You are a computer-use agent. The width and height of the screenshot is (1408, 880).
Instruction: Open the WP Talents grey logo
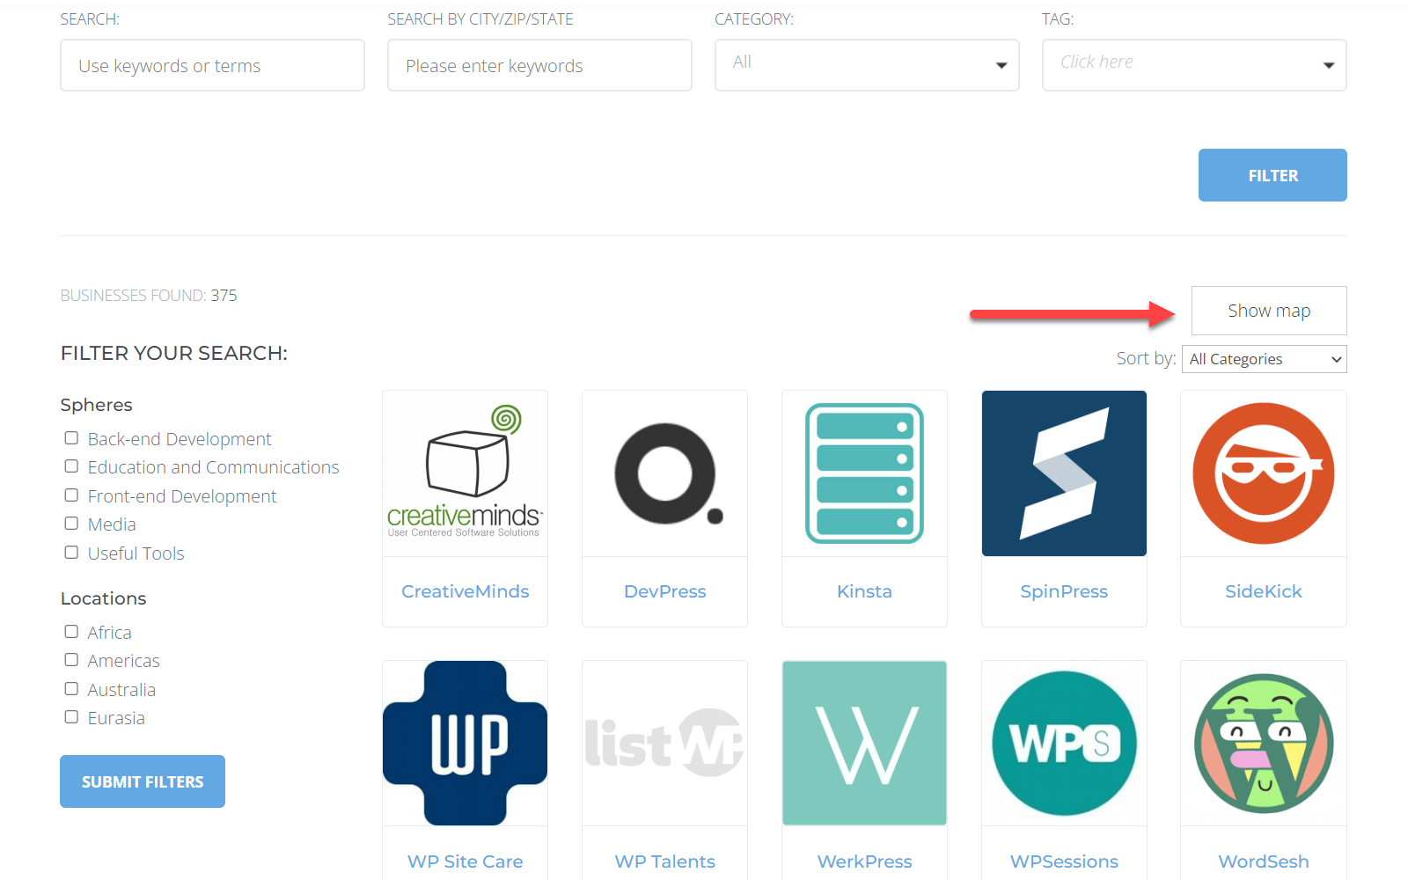click(x=664, y=744)
